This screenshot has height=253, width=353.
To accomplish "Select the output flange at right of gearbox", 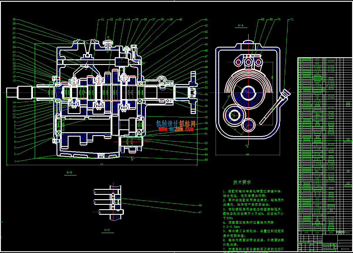I will tap(193, 92).
